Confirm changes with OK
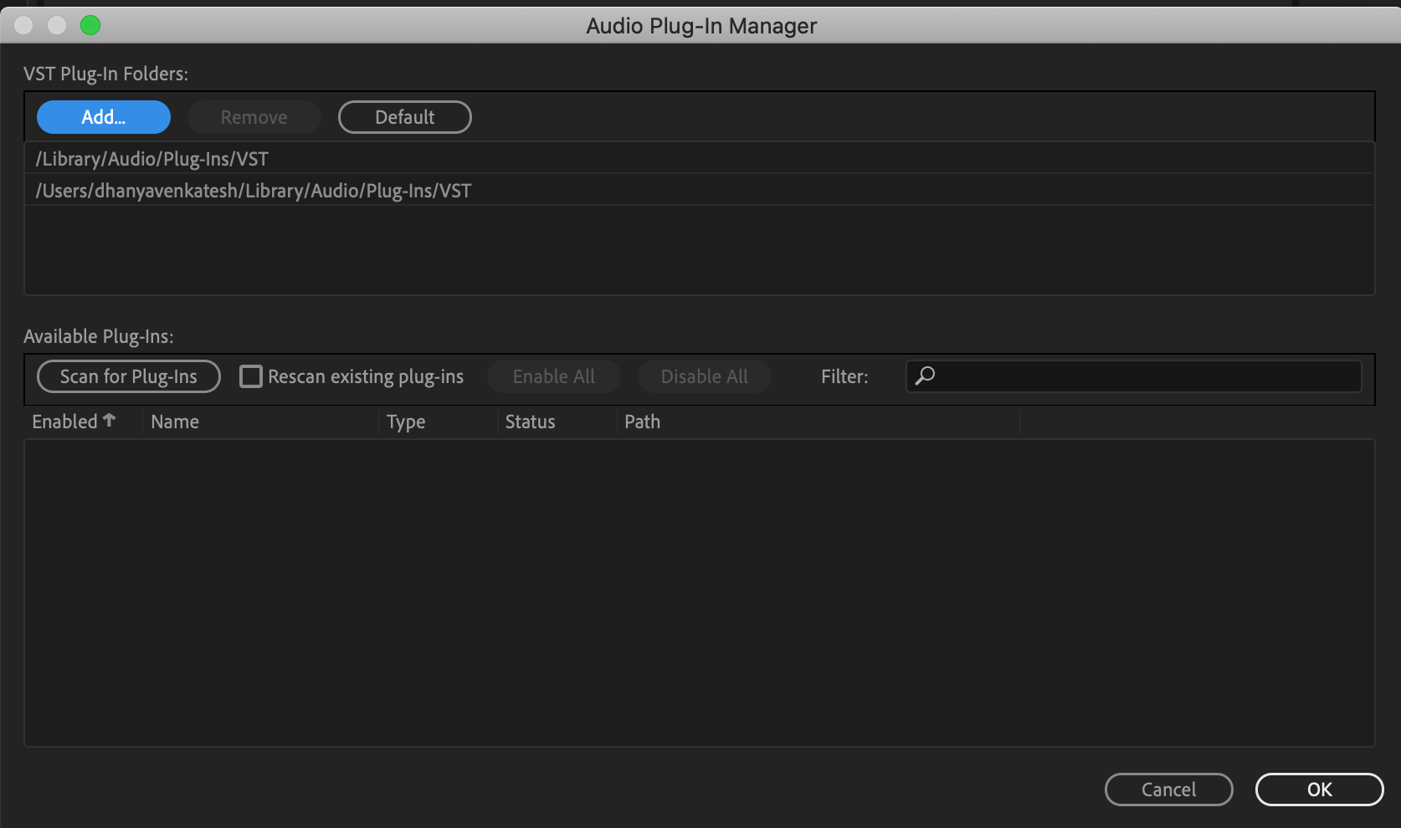The image size is (1401, 828). pos(1319,790)
